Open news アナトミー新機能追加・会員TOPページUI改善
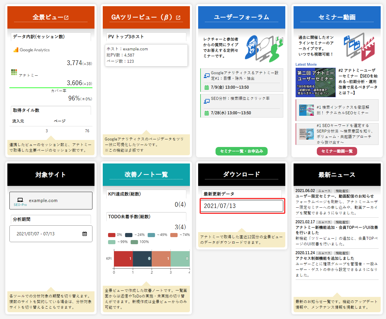The height and width of the screenshot is (319, 386). 337,230
